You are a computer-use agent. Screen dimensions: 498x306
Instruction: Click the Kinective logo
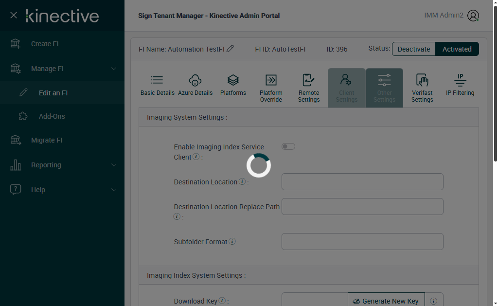(62, 16)
